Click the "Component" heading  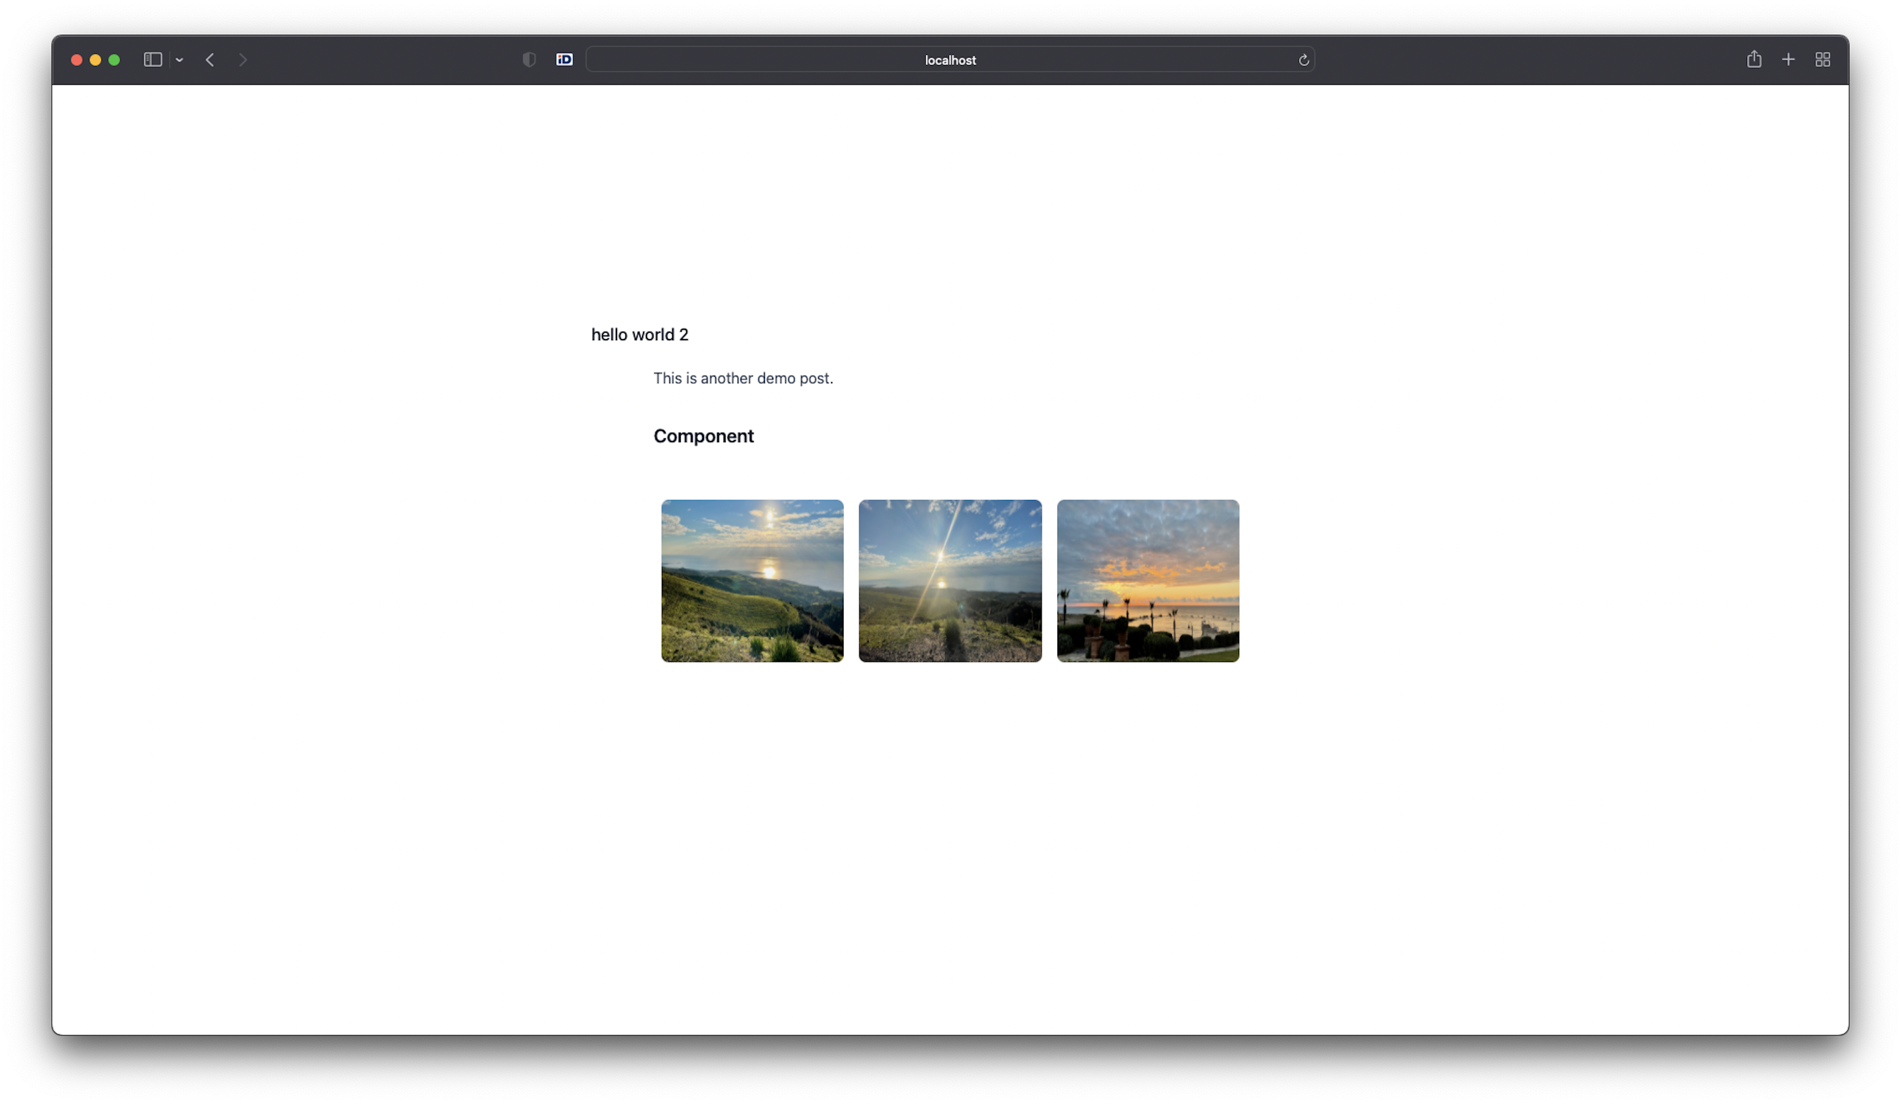click(x=703, y=436)
